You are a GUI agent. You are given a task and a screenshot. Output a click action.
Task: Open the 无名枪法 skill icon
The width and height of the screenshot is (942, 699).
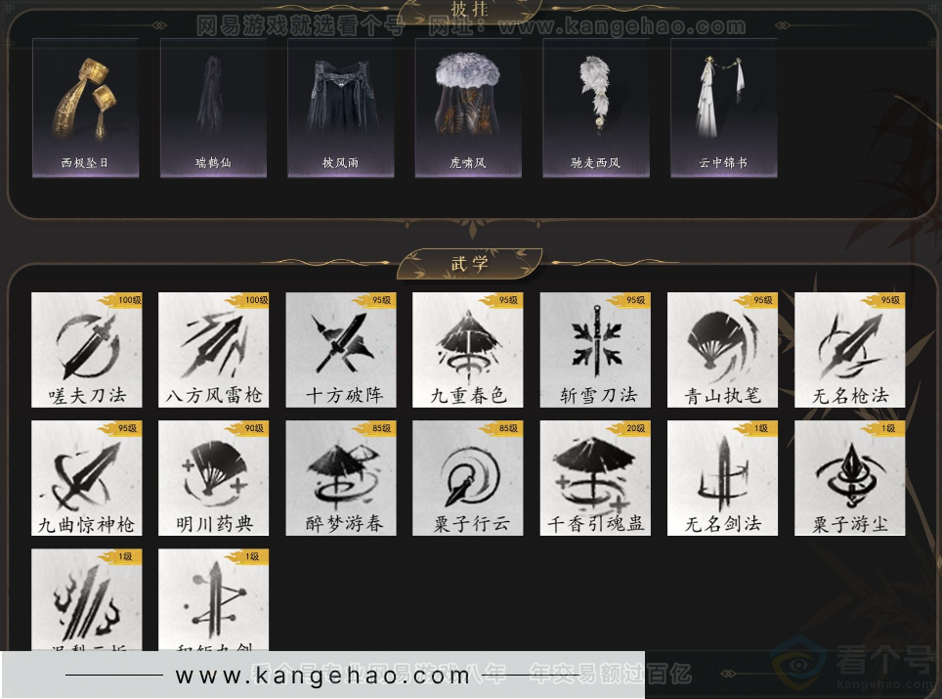(849, 350)
